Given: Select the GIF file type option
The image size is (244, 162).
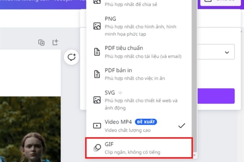Looking at the screenshot, I should tap(139, 148).
